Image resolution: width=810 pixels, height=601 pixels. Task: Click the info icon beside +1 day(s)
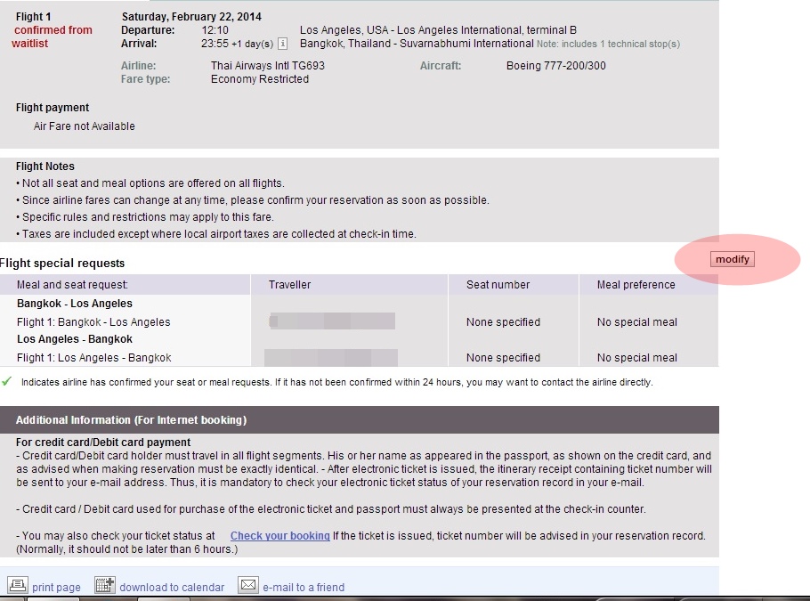coord(282,44)
